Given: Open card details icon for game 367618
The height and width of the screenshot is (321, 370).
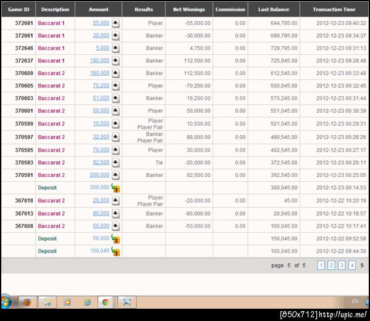Looking at the screenshot, I should pos(115,201).
